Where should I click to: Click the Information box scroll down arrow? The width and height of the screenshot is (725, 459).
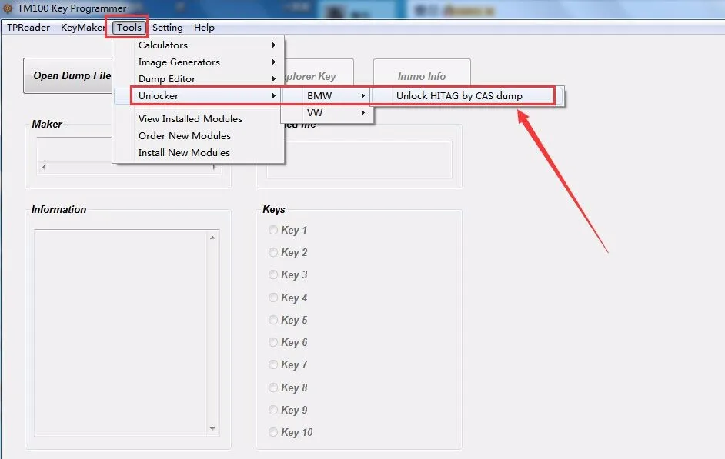point(212,428)
